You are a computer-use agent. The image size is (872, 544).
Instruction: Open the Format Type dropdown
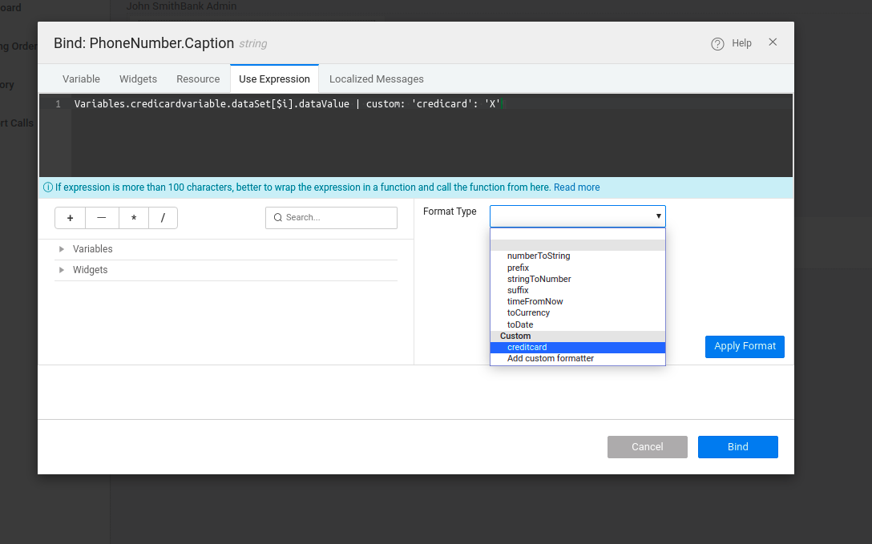(577, 216)
